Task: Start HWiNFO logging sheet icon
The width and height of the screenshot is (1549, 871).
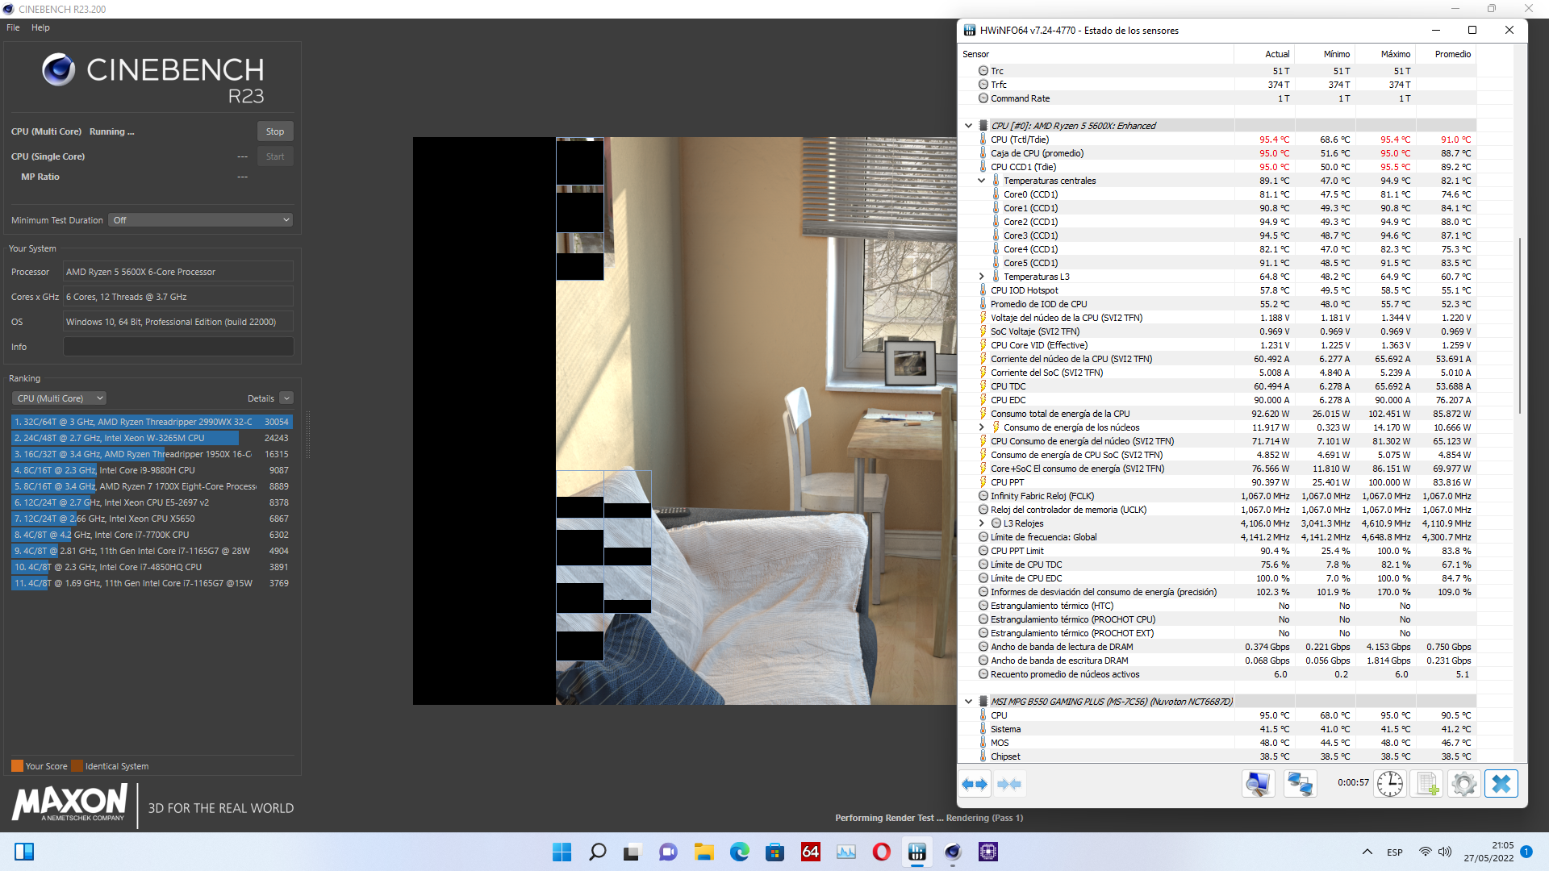Action: 1426,784
